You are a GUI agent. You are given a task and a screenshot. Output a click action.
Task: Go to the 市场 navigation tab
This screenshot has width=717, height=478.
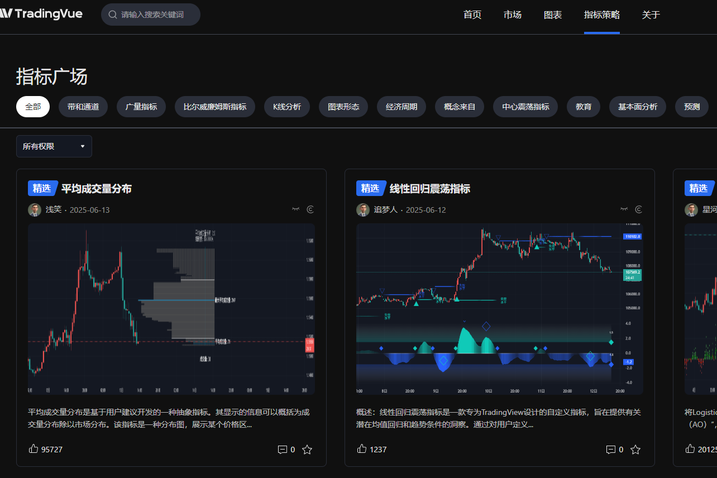tap(513, 15)
